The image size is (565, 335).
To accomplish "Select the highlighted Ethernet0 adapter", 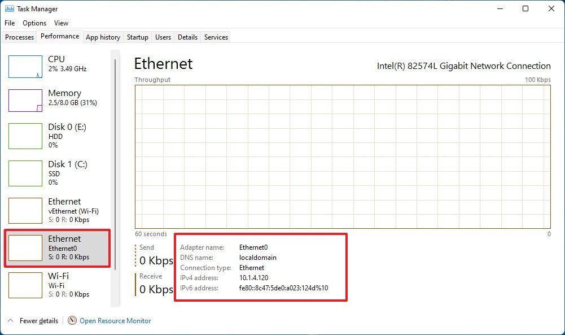I will coord(56,247).
